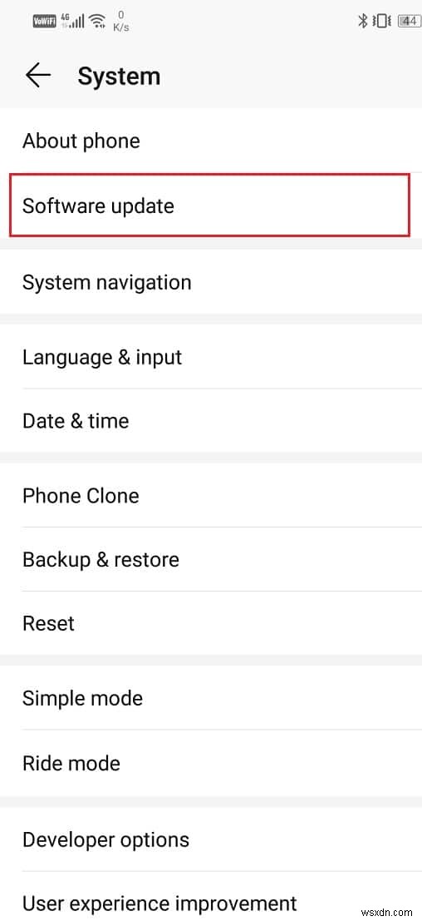Open Language & input settings
Screen dimensions: 422x921
click(x=211, y=357)
